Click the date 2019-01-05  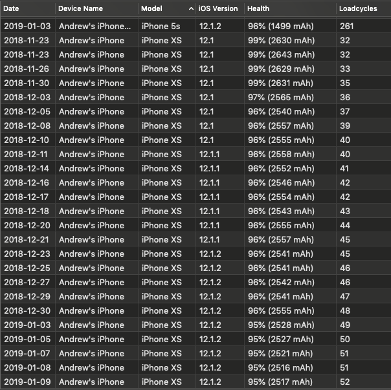[x=27, y=339]
